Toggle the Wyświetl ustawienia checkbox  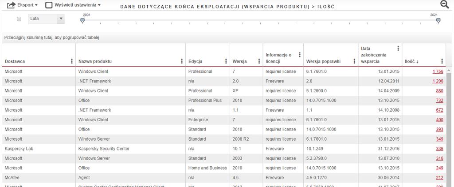click(x=49, y=5)
